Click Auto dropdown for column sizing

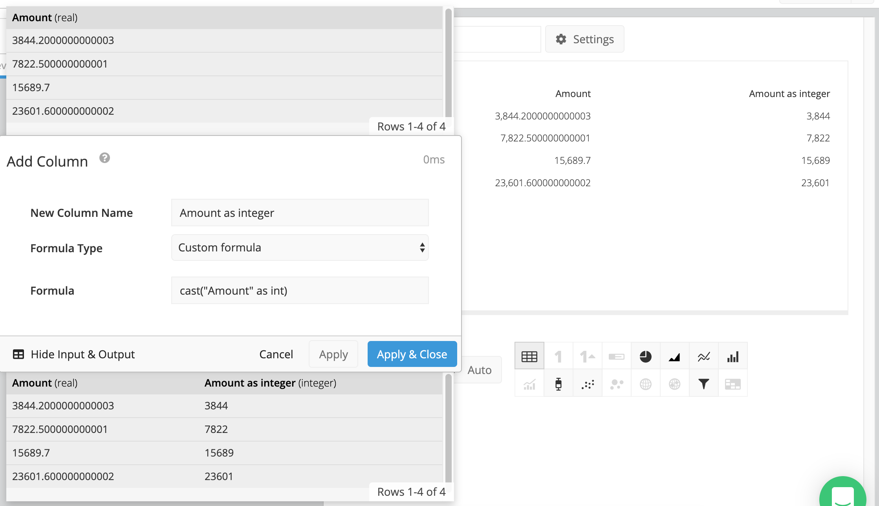coord(480,370)
